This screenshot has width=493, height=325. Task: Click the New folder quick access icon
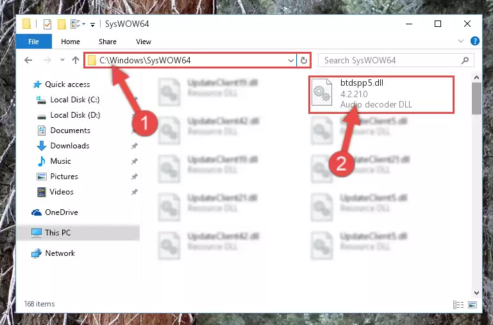click(62, 24)
